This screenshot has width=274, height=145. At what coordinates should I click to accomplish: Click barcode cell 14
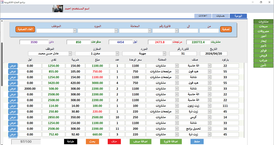(x=225, y=117)
